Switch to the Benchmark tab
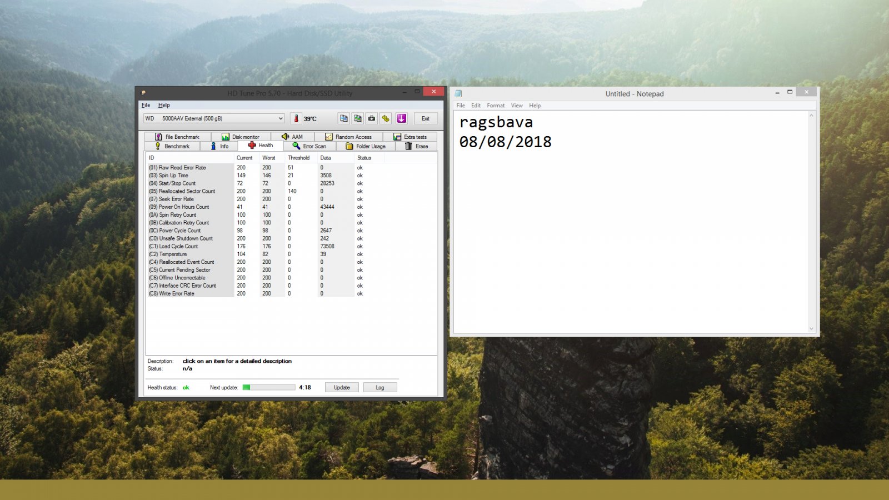The height and width of the screenshot is (500, 889). tap(173, 146)
